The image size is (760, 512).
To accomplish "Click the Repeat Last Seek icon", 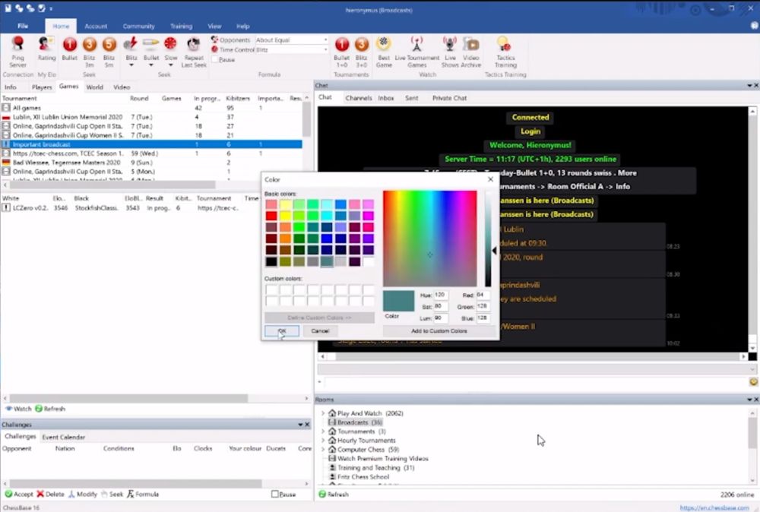I will pos(194,50).
